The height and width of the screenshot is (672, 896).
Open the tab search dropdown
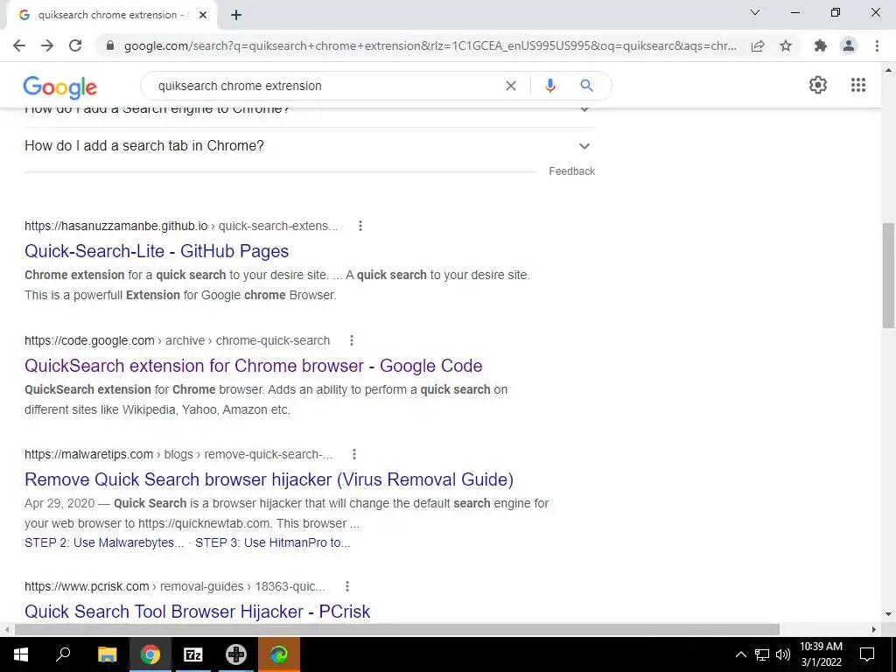point(755,12)
